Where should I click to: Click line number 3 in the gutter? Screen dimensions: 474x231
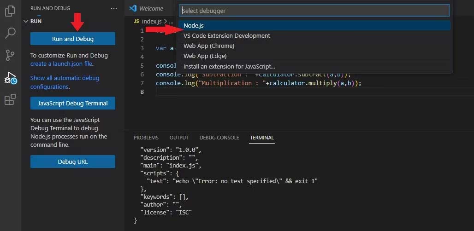(142, 48)
